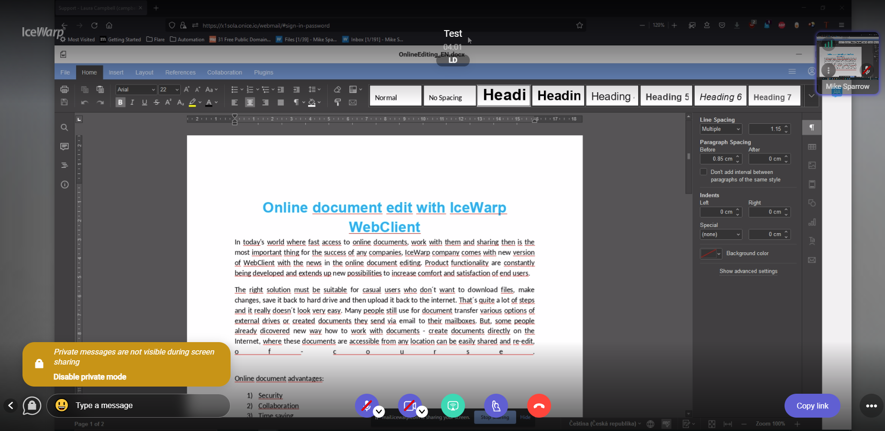885x431 pixels.
Task: Click the Type a message field
Action: click(138, 406)
